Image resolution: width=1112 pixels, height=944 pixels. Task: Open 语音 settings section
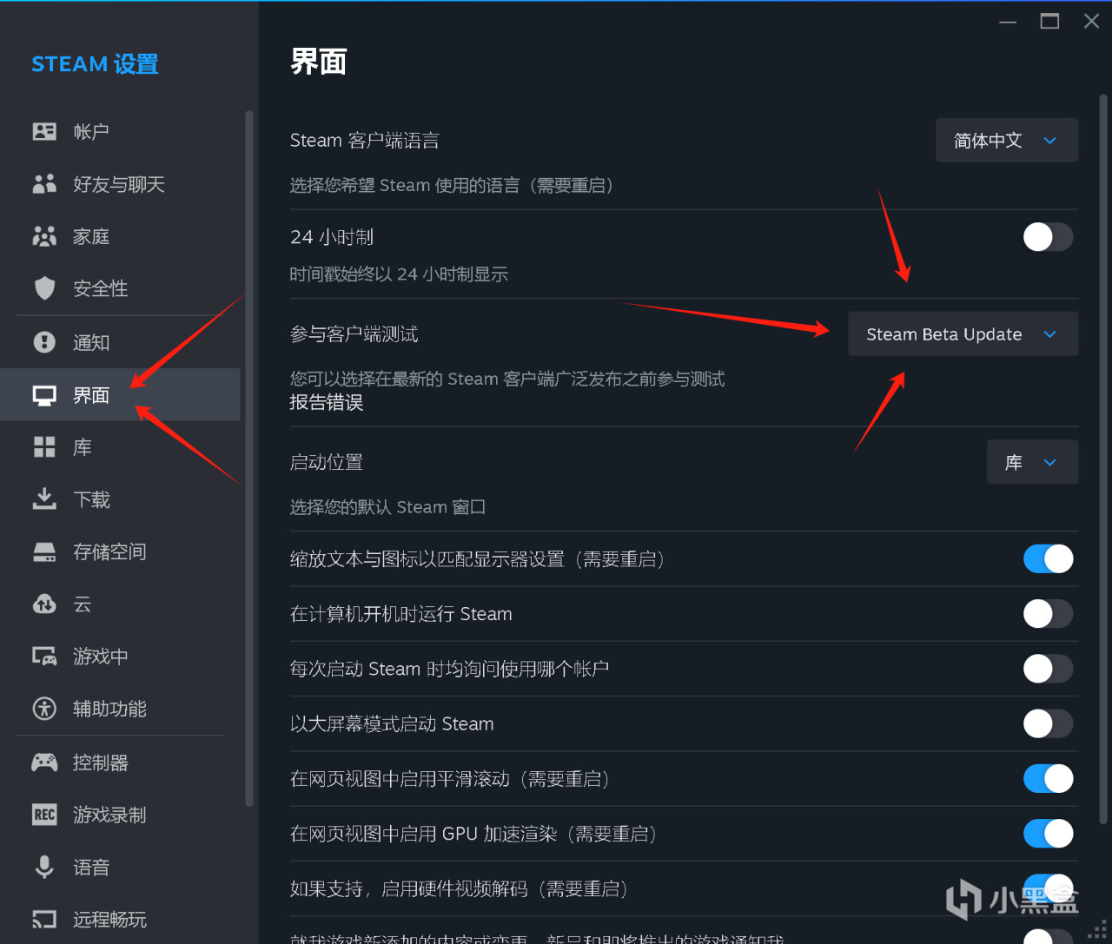[x=120, y=867]
